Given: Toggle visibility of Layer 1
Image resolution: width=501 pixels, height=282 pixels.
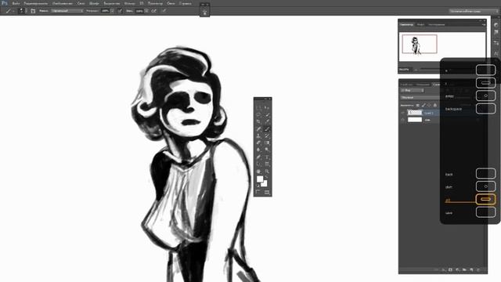Looking at the screenshot, I should coord(402,113).
